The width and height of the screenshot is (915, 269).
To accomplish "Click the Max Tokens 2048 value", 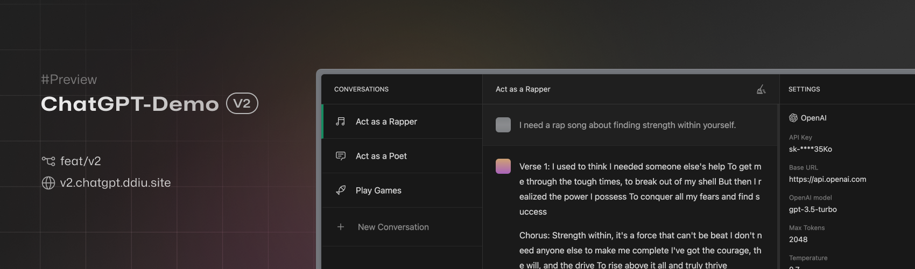I will [x=798, y=239].
